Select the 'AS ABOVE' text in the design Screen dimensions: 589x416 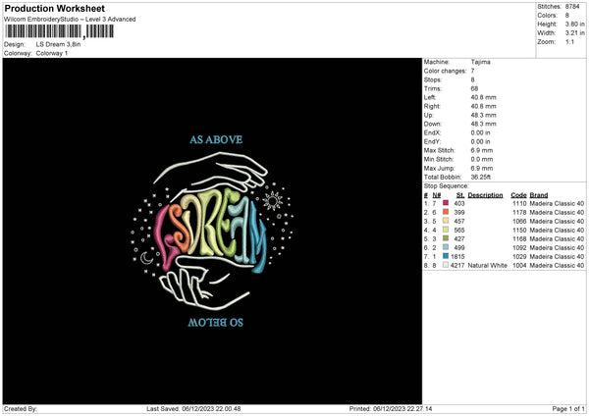[x=216, y=139]
